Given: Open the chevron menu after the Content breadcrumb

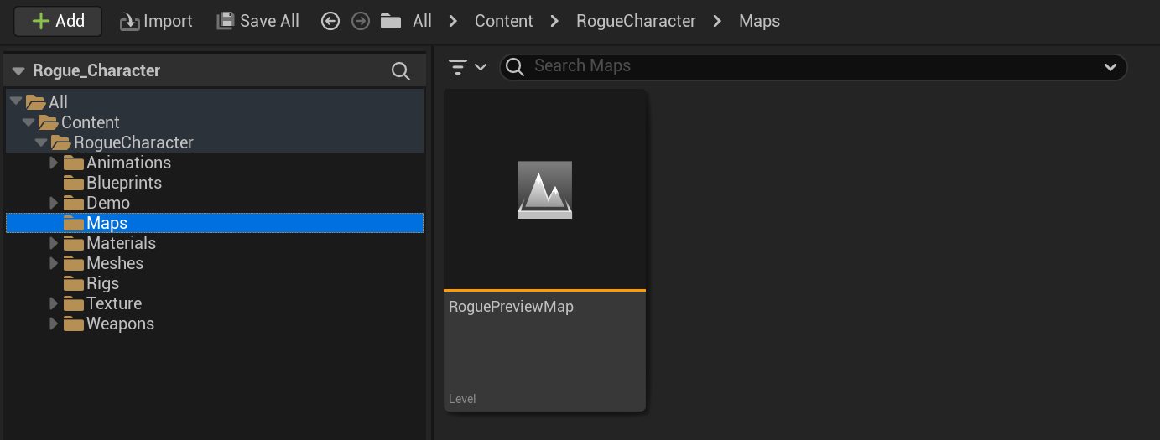Looking at the screenshot, I should (554, 21).
